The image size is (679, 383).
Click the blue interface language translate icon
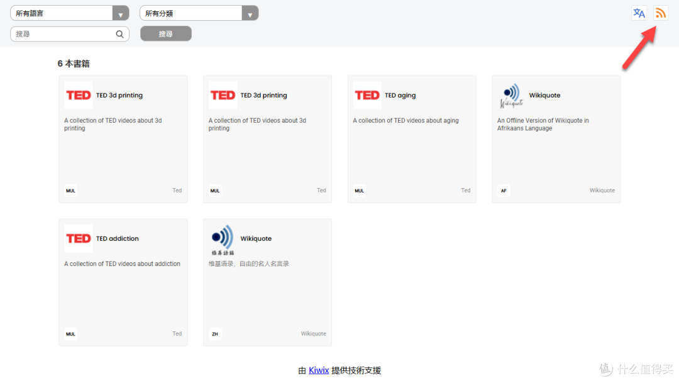639,13
